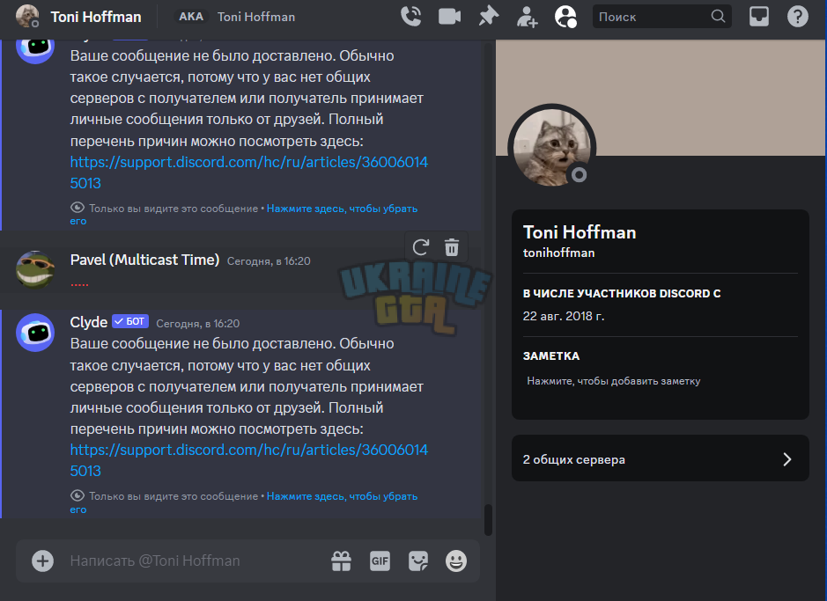Open the upper support.discord.com link
Image resolution: width=827 pixels, height=601 pixels.
[249, 172]
